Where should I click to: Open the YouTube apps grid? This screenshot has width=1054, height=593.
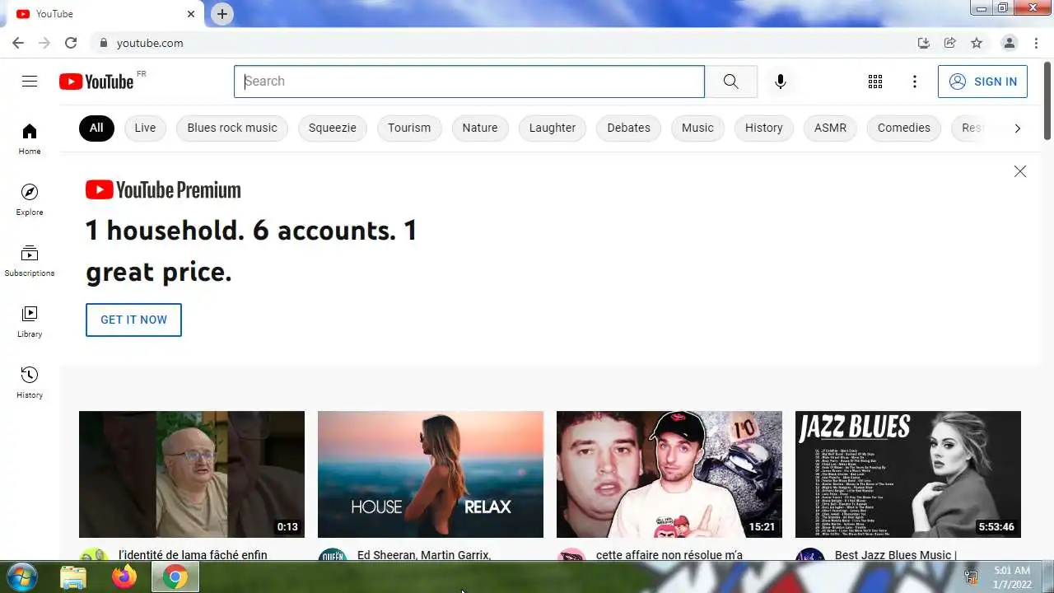tap(875, 82)
